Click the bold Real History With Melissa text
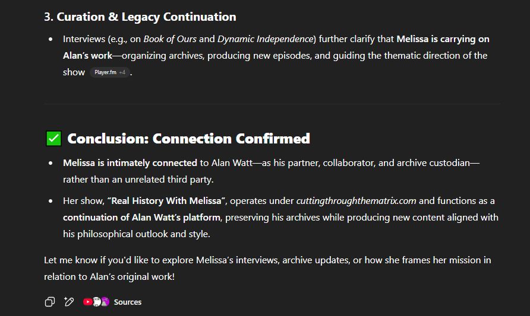Viewport: 530px width, 316px height. tap(166, 200)
